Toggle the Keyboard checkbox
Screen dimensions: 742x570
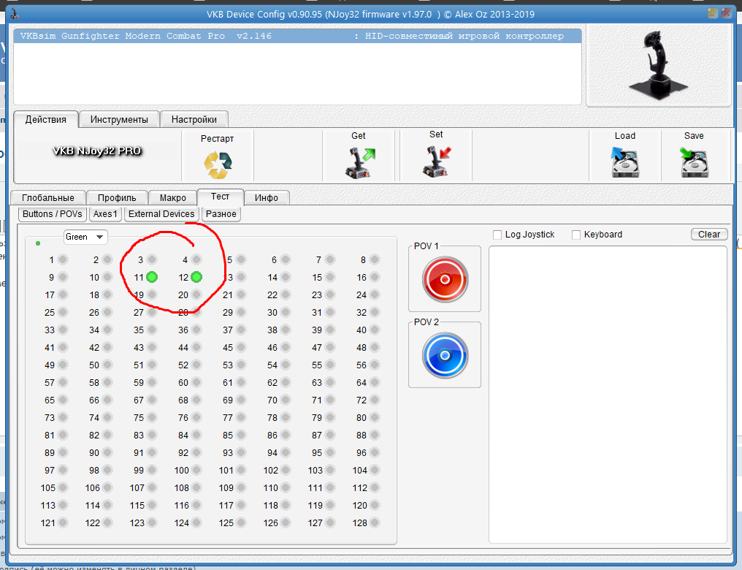(x=576, y=235)
